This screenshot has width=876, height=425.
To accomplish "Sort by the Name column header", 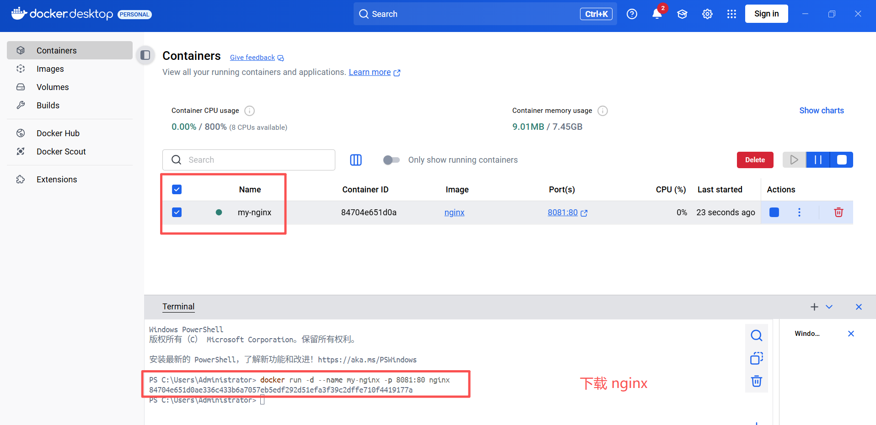I will click(250, 190).
